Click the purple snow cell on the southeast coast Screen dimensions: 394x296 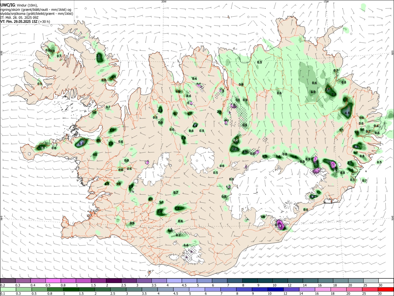280,224
